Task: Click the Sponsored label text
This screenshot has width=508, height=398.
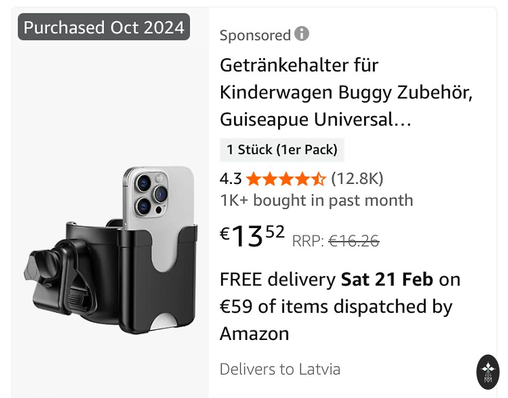Action: [255, 35]
